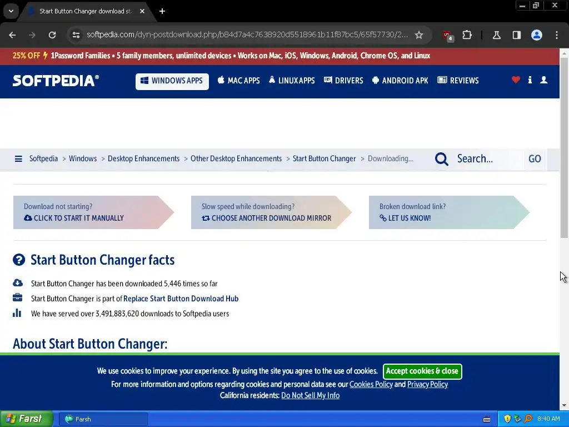Screen dimensions: 569x427
Task: Select the Start Button Changer download tab
Action: (x=86, y=11)
